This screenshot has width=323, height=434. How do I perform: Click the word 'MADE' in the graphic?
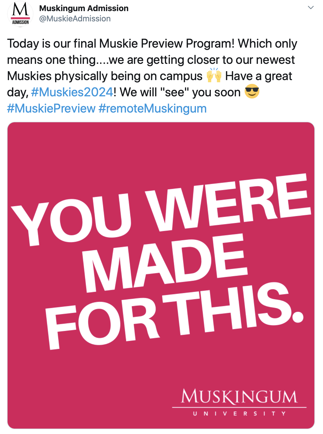165,264
